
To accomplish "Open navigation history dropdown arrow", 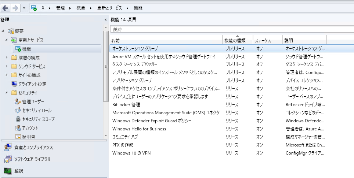I will point(24,8).
